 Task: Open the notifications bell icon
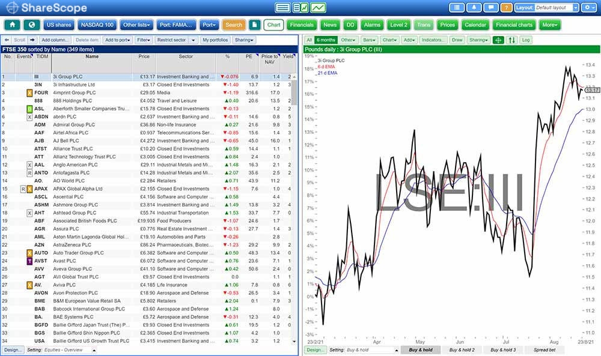[475, 8]
